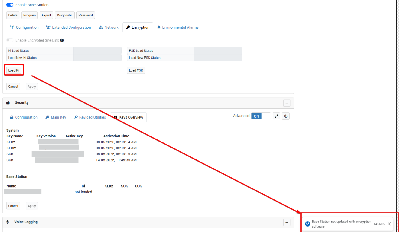
Task: Click Cancel in the Encryption panel
Action: [x=13, y=87]
